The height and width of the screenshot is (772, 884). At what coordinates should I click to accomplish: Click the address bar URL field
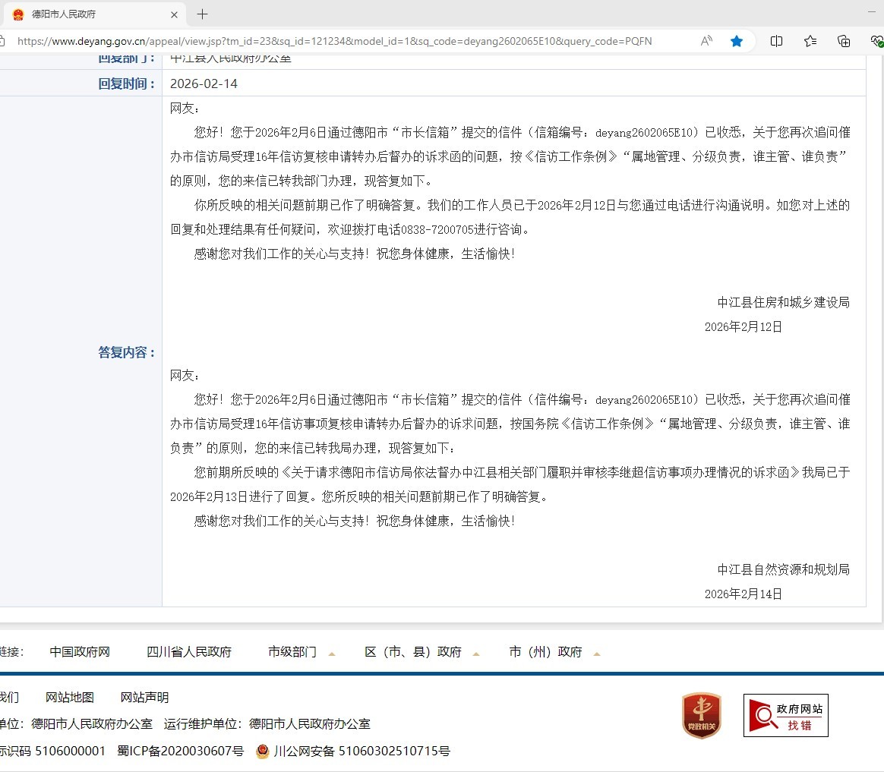(x=342, y=41)
